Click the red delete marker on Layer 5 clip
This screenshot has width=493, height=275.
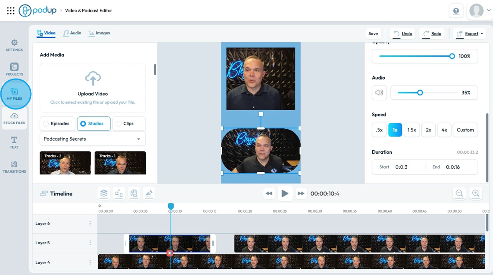(x=169, y=253)
